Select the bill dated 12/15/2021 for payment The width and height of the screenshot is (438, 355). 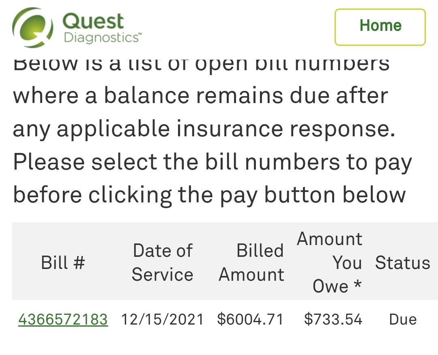click(x=63, y=319)
